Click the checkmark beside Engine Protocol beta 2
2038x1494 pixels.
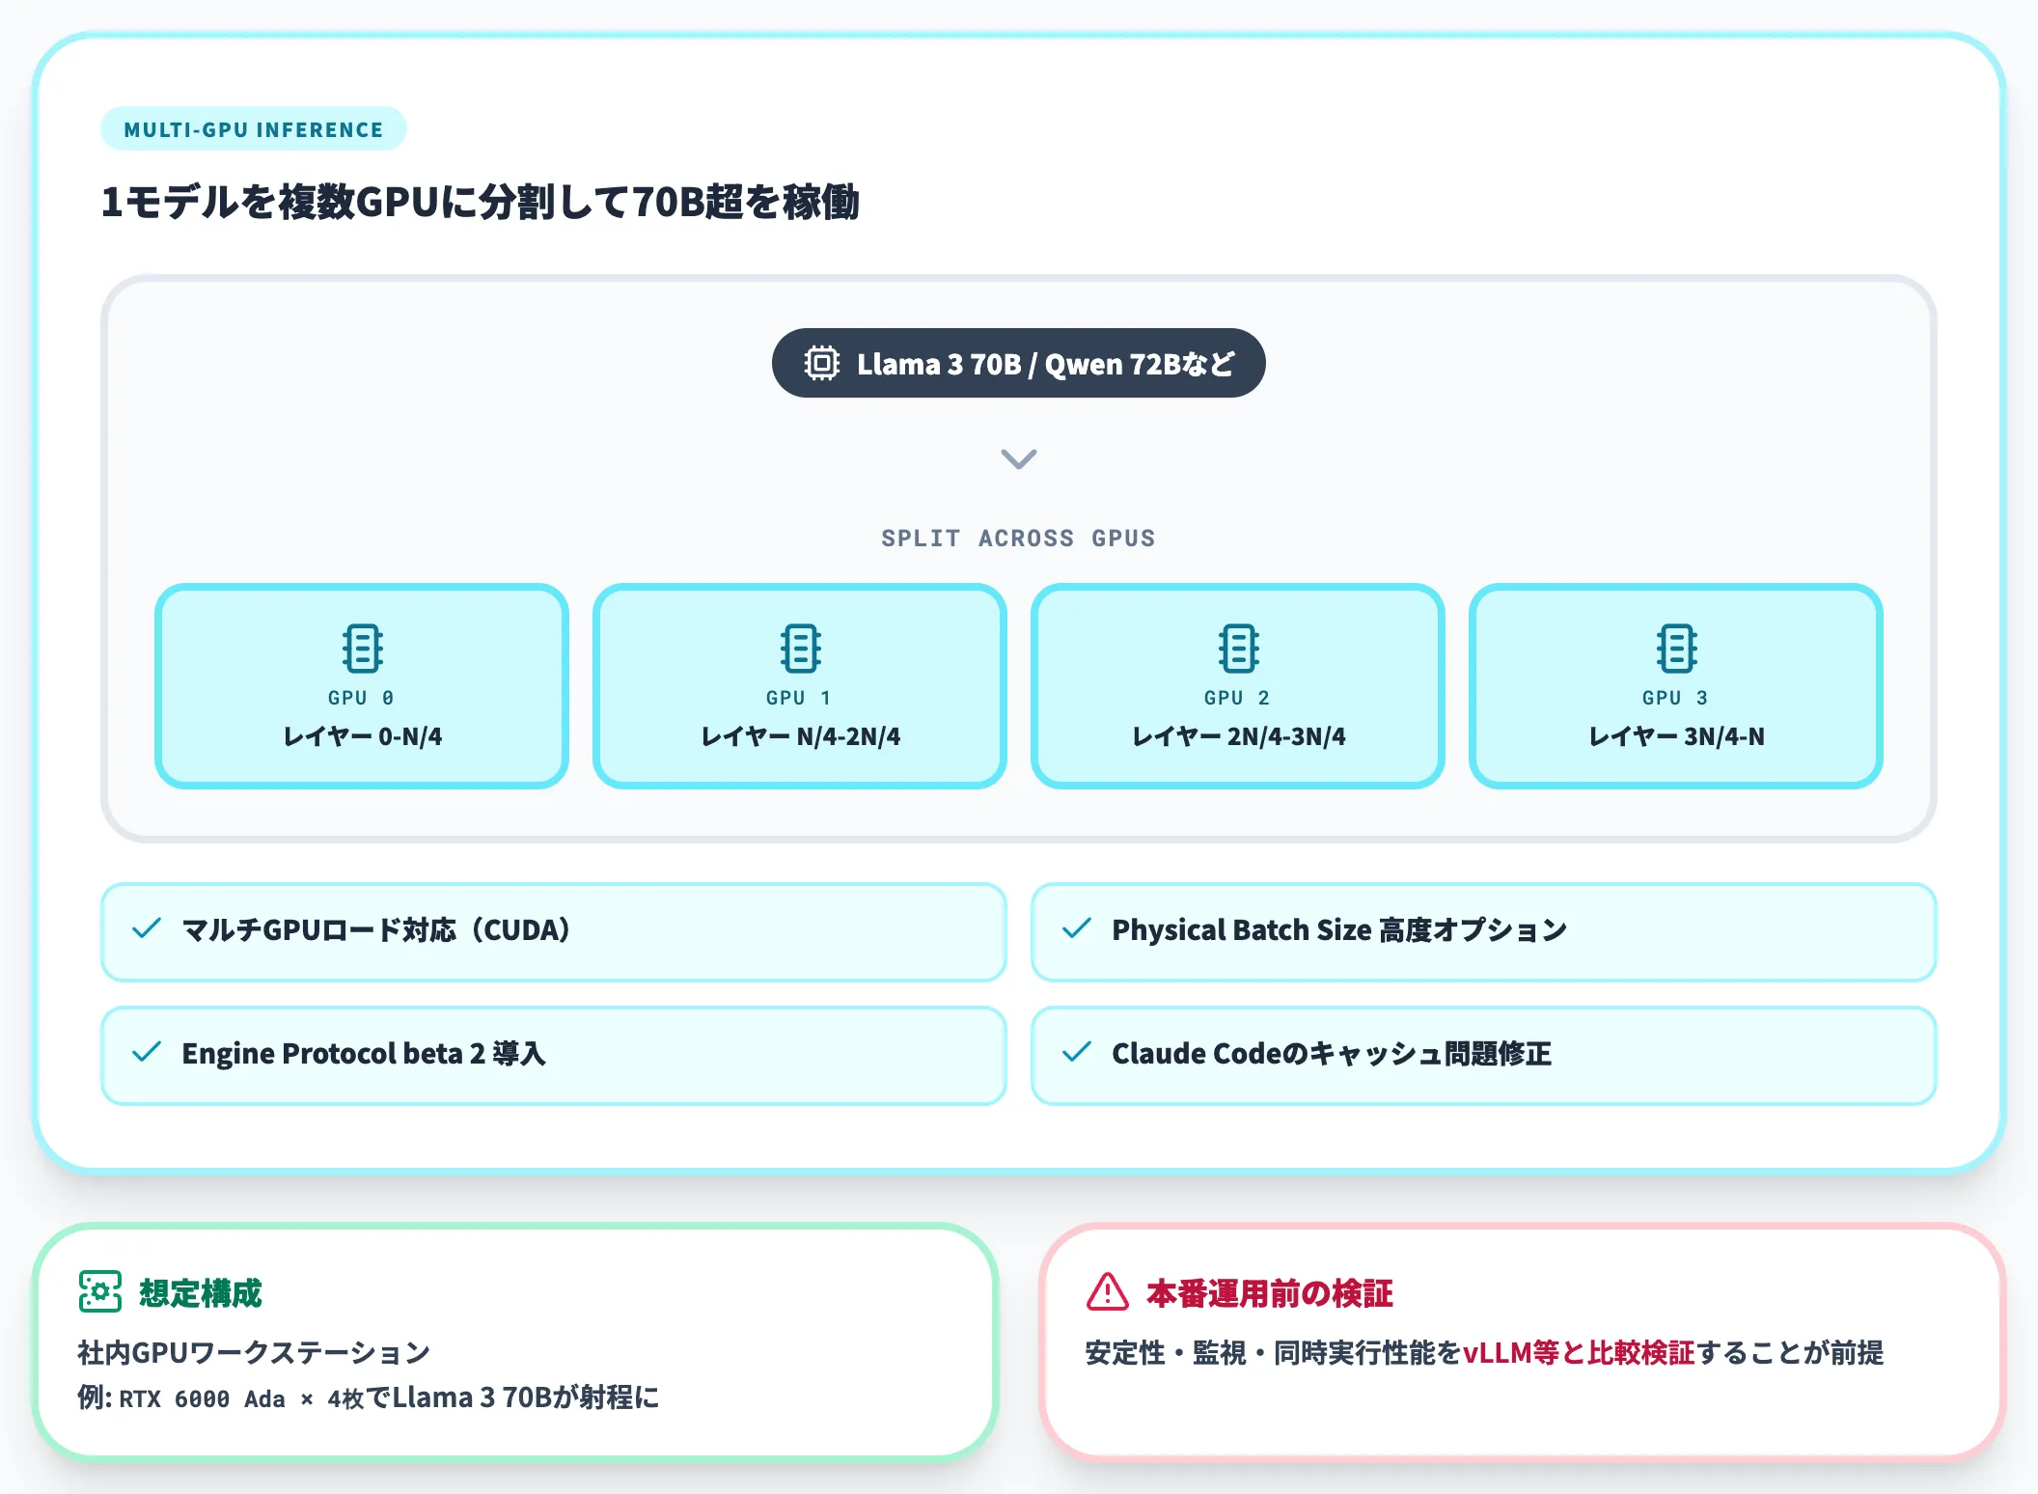(147, 1052)
